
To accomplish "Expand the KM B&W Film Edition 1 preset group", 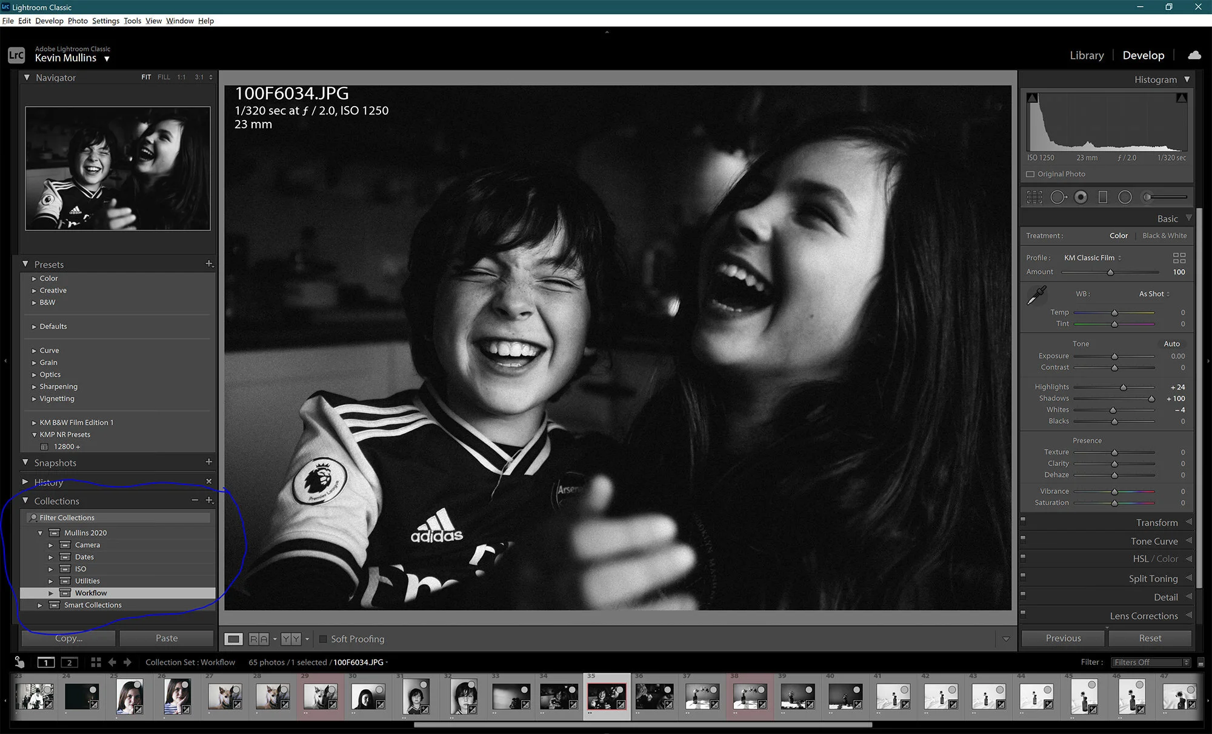I will (35, 422).
